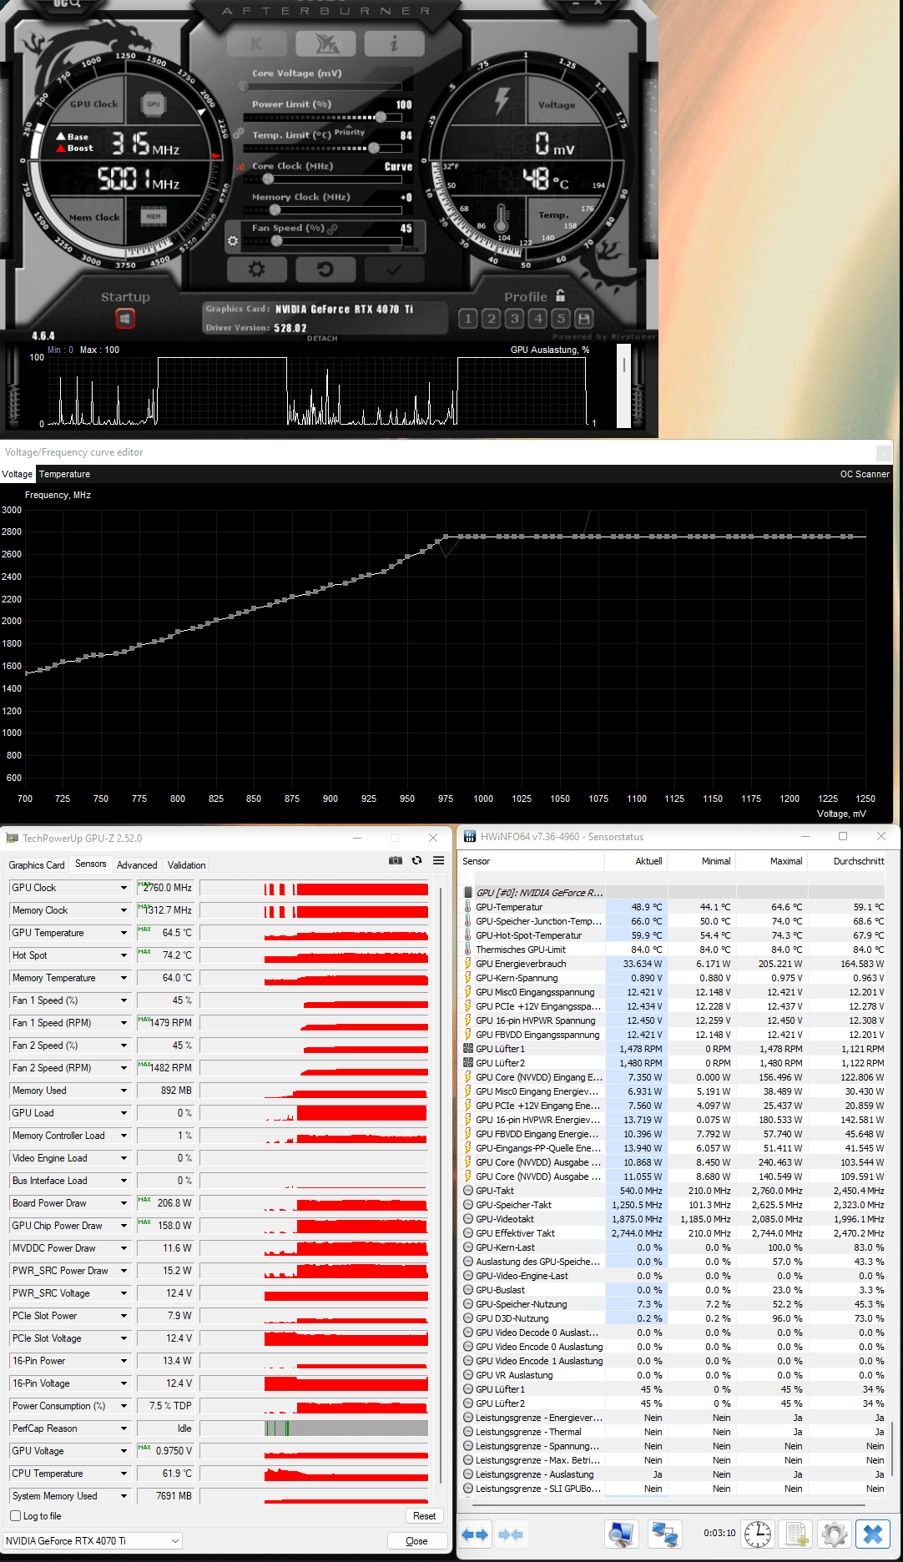Open Kombustor with the K button

click(x=256, y=43)
